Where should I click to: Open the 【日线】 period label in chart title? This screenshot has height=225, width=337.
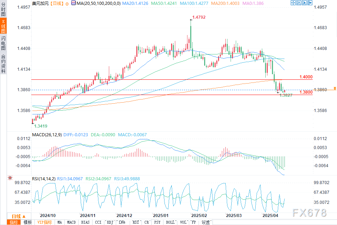click(56, 3)
